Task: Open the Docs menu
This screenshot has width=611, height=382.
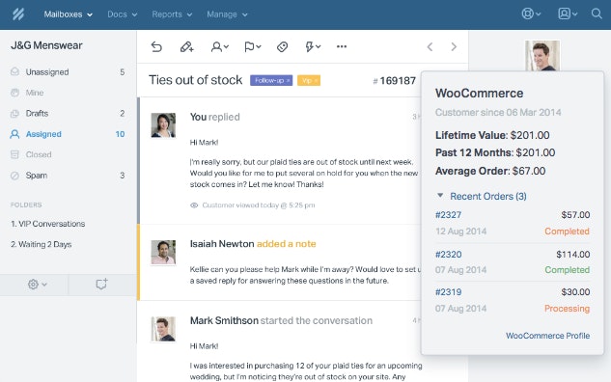Action: [x=123, y=14]
